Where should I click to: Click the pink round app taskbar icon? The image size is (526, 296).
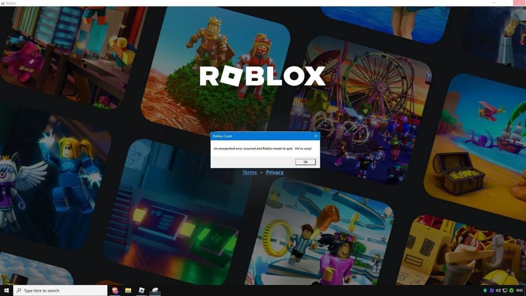click(115, 290)
